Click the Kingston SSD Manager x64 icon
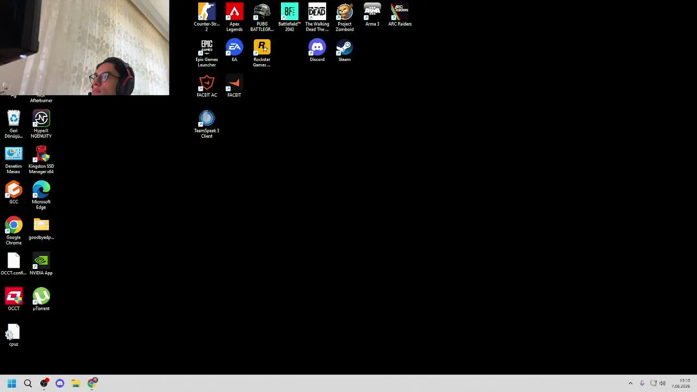This screenshot has height=392, width=697. coord(41,160)
